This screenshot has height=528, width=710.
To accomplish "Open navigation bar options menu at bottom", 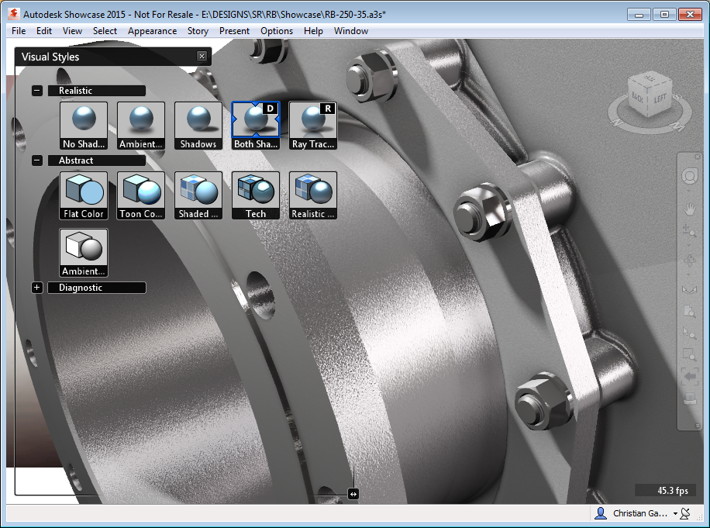I will click(698, 426).
